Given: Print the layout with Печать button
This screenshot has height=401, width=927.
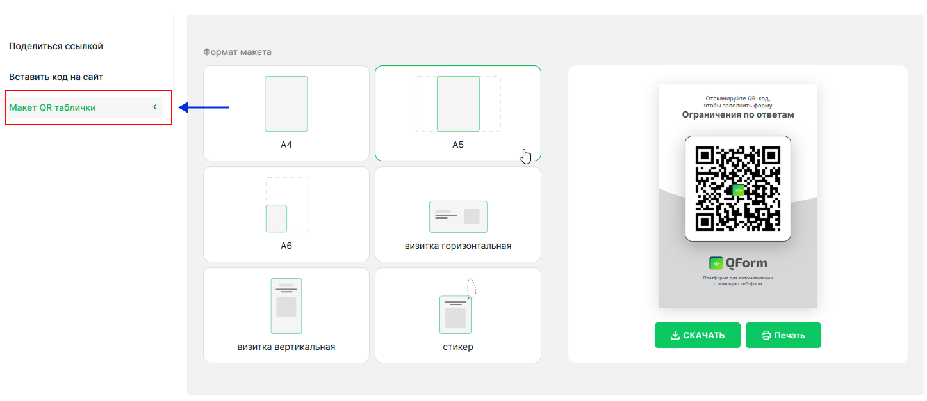Looking at the screenshot, I should coord(783,335).
